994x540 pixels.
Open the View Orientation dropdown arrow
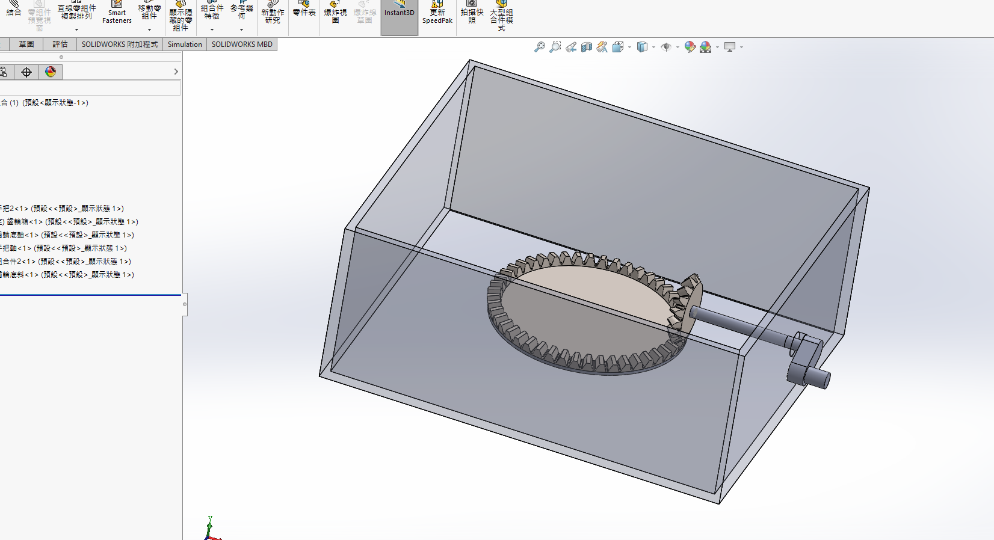[629, 47]
